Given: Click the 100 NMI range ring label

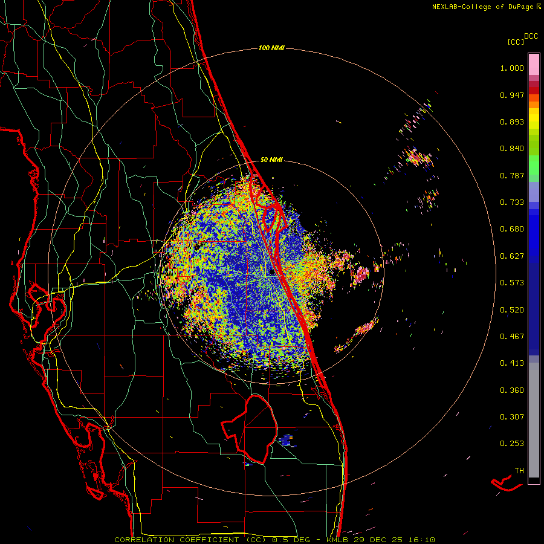Looking at the screenshot, I should 271,48.
